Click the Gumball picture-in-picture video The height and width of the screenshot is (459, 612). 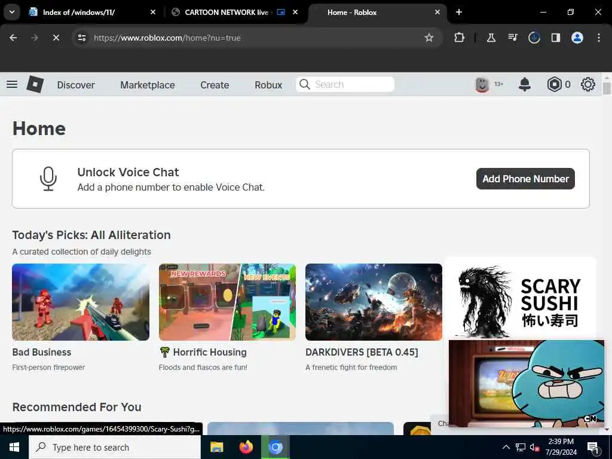tap(526, 383)
